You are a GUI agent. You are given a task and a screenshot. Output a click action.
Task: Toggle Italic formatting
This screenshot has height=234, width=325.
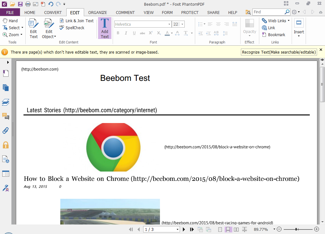126,33
